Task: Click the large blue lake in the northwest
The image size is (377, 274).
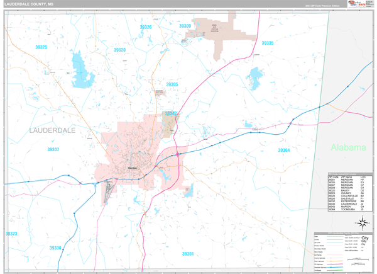Action: [80, 64]
